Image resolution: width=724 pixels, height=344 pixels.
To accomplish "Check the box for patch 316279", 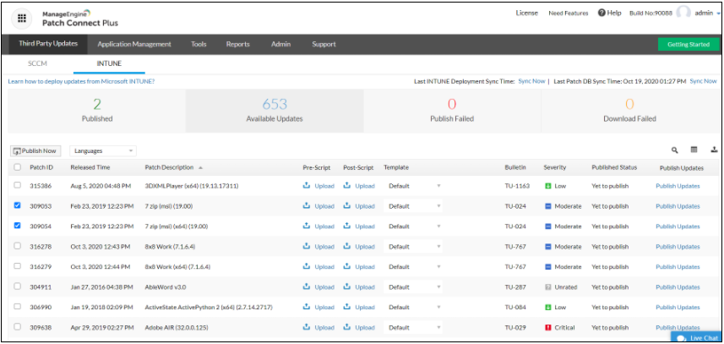I will pos(17,266).
